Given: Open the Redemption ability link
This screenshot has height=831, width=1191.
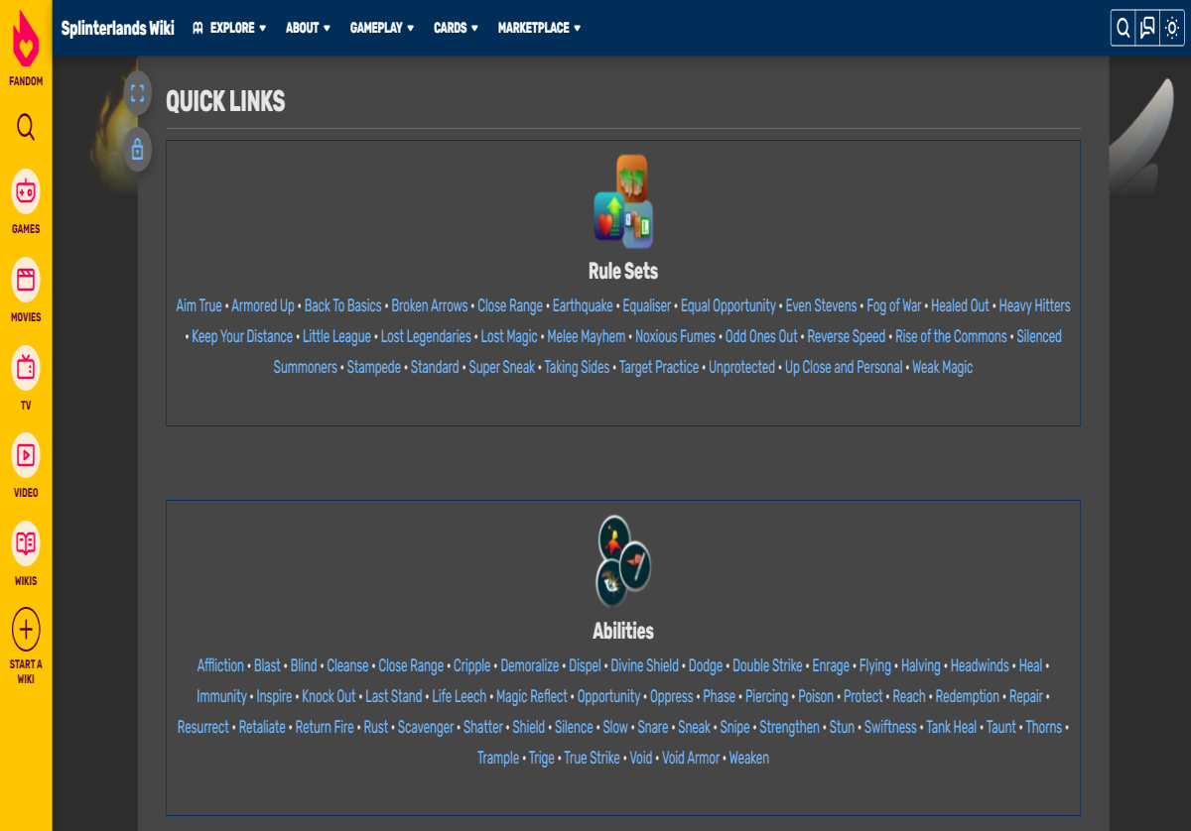Looking at the screenshot, I should pyautogui.click(x=968, y=696).
